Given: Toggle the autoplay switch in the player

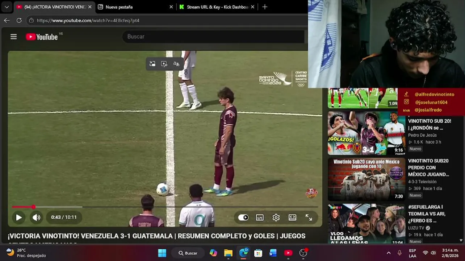Looking at the screenshot, I should 243,217.
